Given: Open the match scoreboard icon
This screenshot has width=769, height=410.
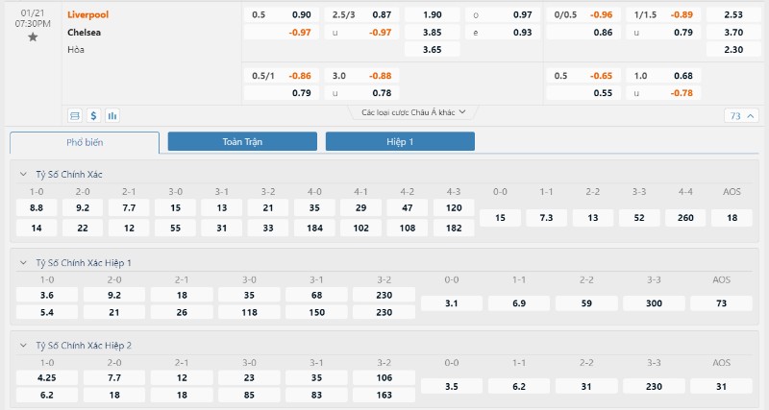Looking at the screenshot, I should [75, 115].
